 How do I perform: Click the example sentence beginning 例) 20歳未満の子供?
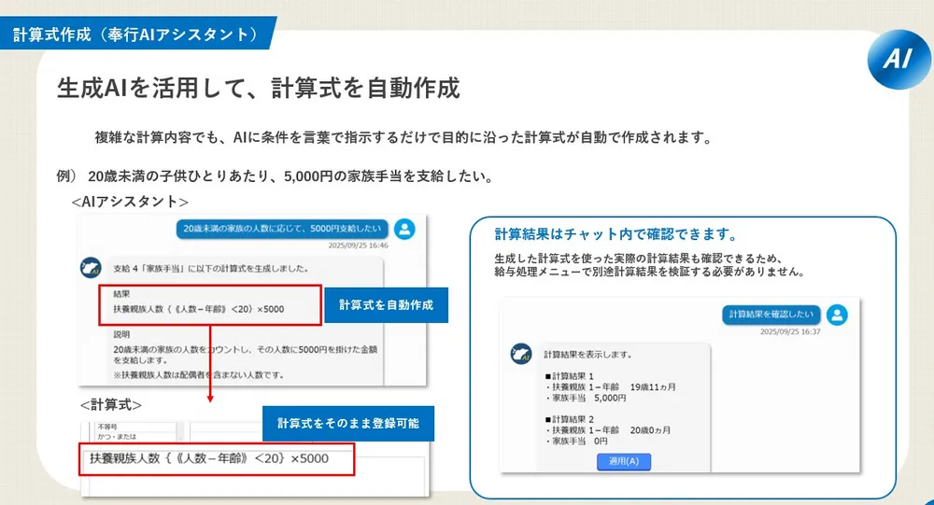275,176
